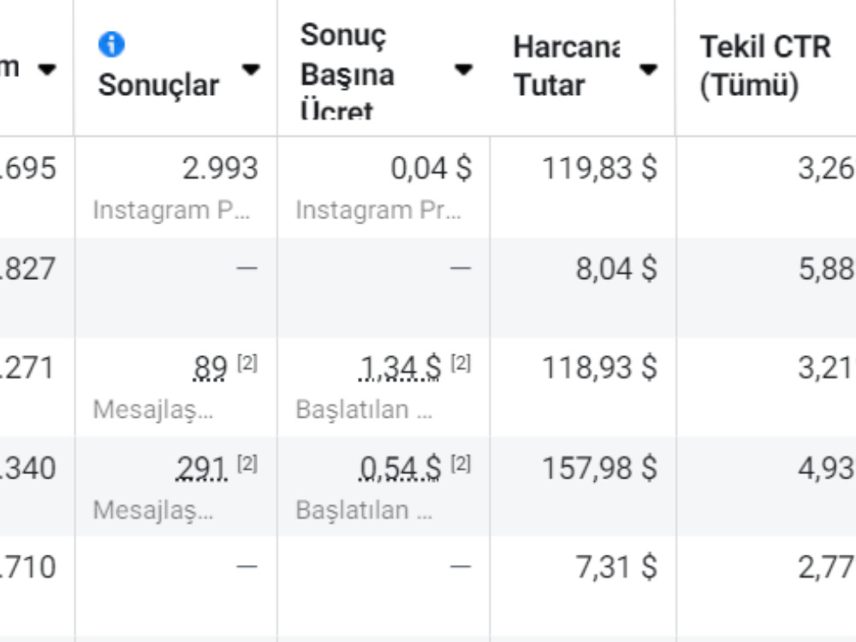Click the blue info icon above Sonuçlar
Screen dimensions: 856x642
point(111,45)
